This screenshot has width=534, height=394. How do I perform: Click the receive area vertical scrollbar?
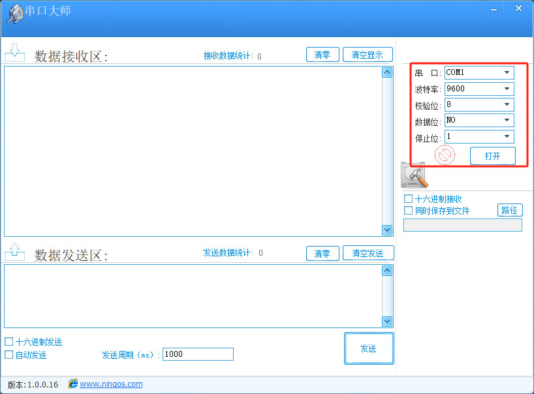386,150
